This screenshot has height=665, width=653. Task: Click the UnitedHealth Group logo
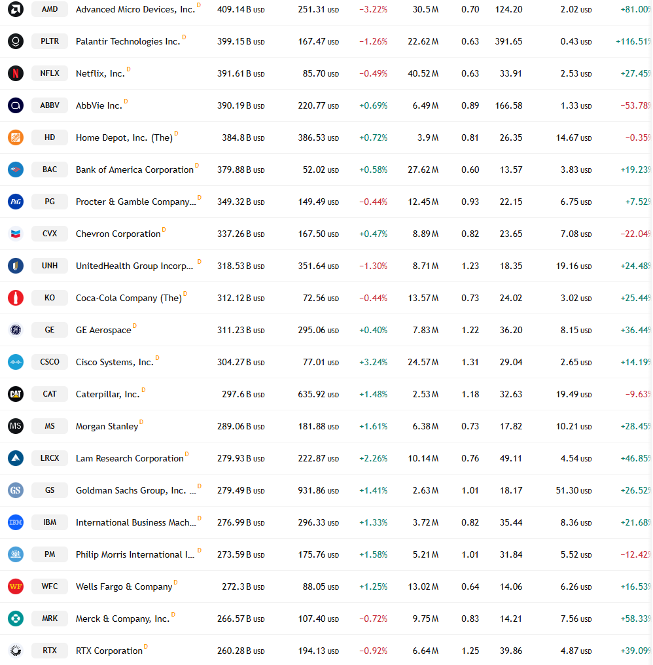[16, 266]
